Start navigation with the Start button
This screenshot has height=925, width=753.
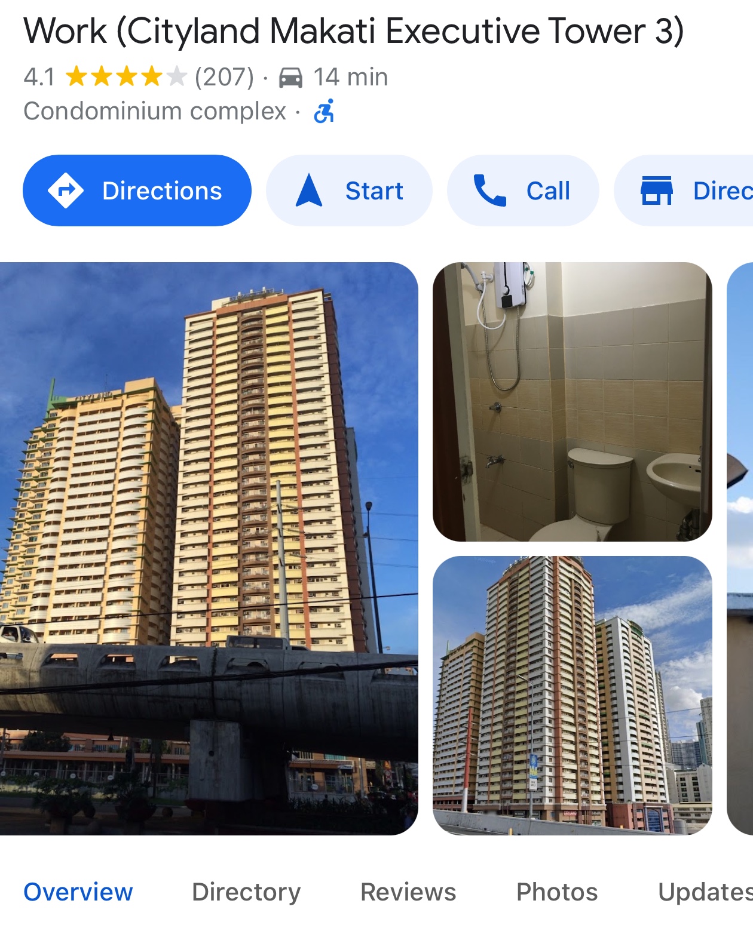(x=349, y=190)
